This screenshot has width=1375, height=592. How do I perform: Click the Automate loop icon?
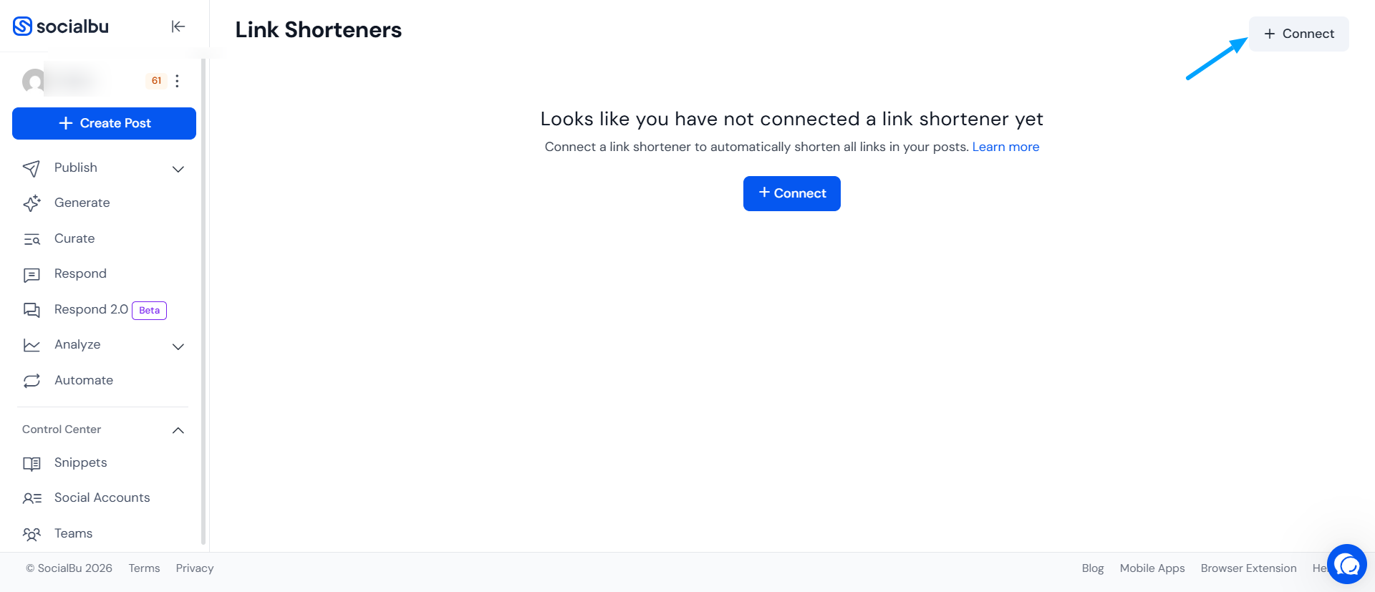pos(32,381)
